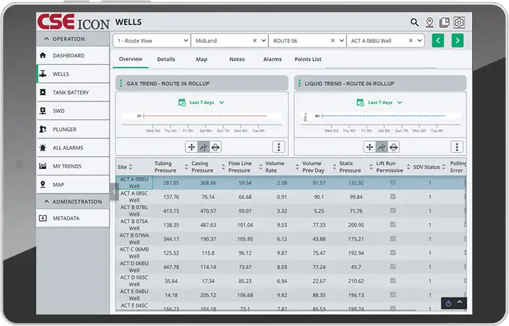Viewport: 509px width, 326px height.
Task: Click the map location pin icon in header
Action: [430, 22]
